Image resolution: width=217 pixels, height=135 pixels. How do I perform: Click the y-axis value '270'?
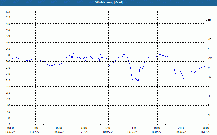point(8,68)
